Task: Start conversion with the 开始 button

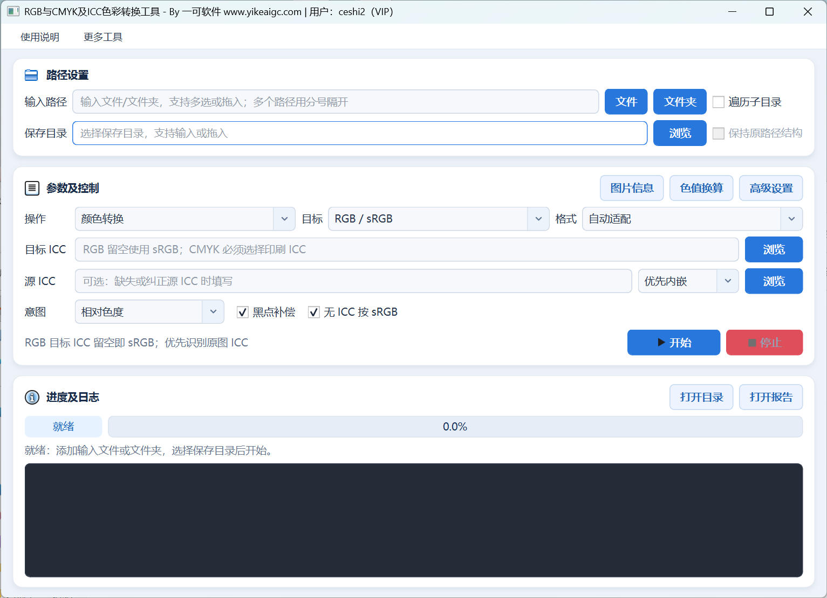Action: (674, 343)
